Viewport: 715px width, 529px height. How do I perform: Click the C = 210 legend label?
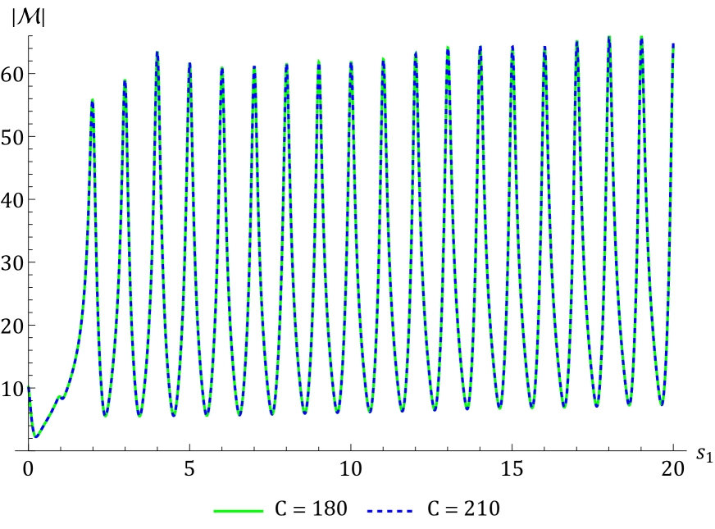(x=464, y=509)
